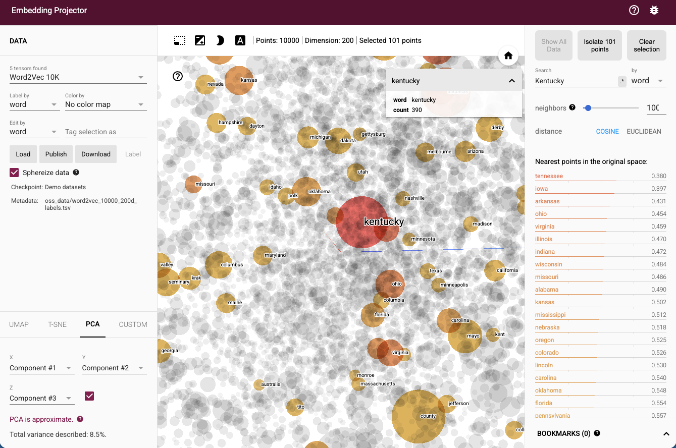Select EUCLIDEAN distance option

coord(644,131)
